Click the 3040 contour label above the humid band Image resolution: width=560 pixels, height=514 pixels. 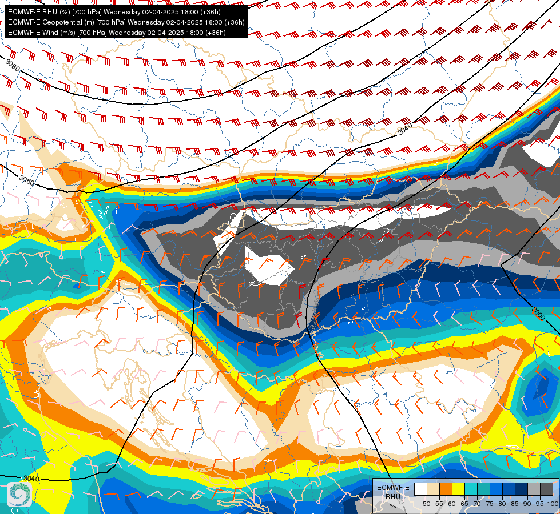[406, 128]
